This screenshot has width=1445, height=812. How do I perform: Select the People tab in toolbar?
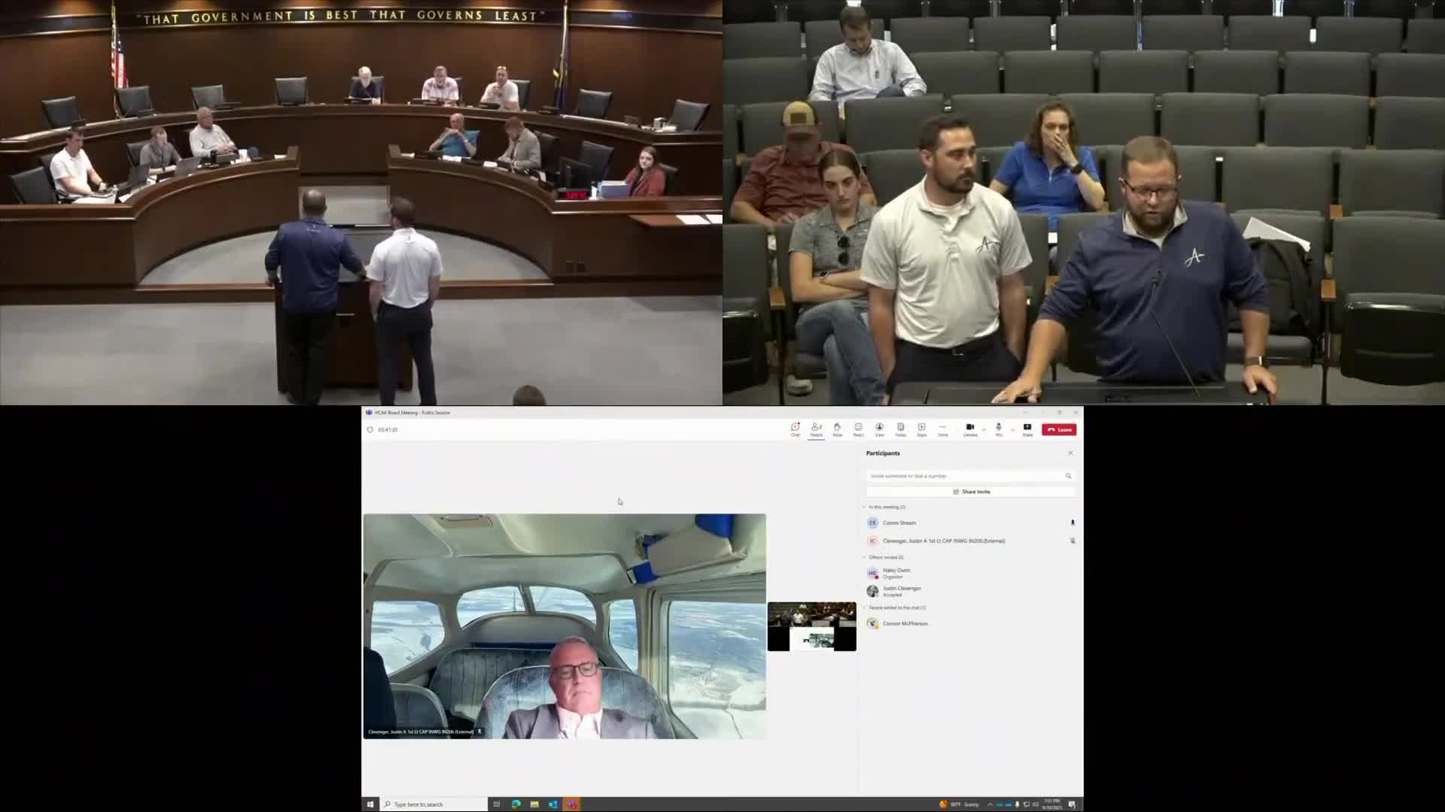click(x=816, y=429)
